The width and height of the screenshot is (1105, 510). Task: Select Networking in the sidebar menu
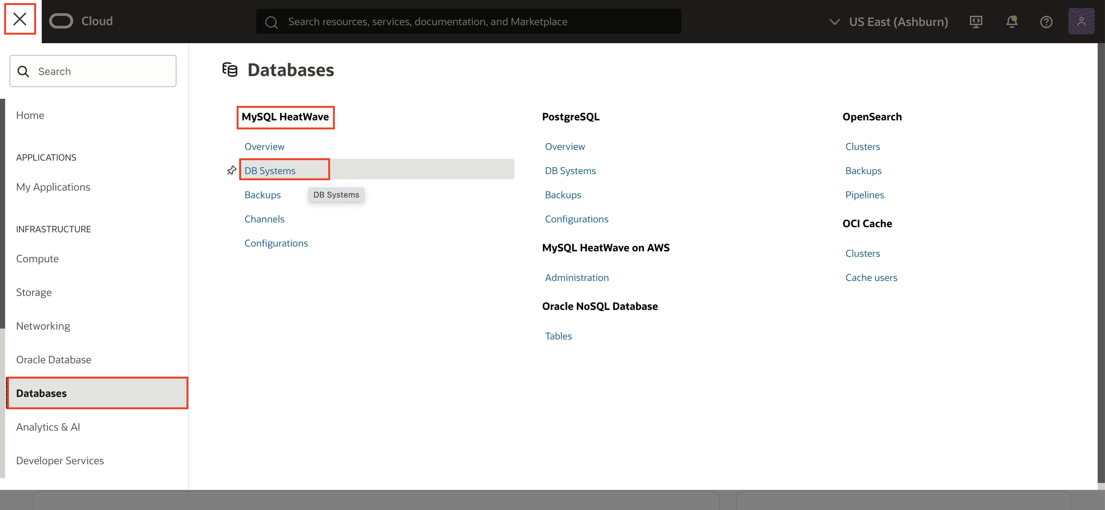[43, 326]
